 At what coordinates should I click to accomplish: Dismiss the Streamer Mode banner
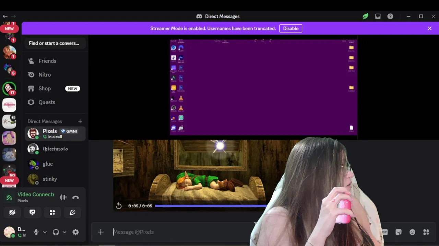429,28
